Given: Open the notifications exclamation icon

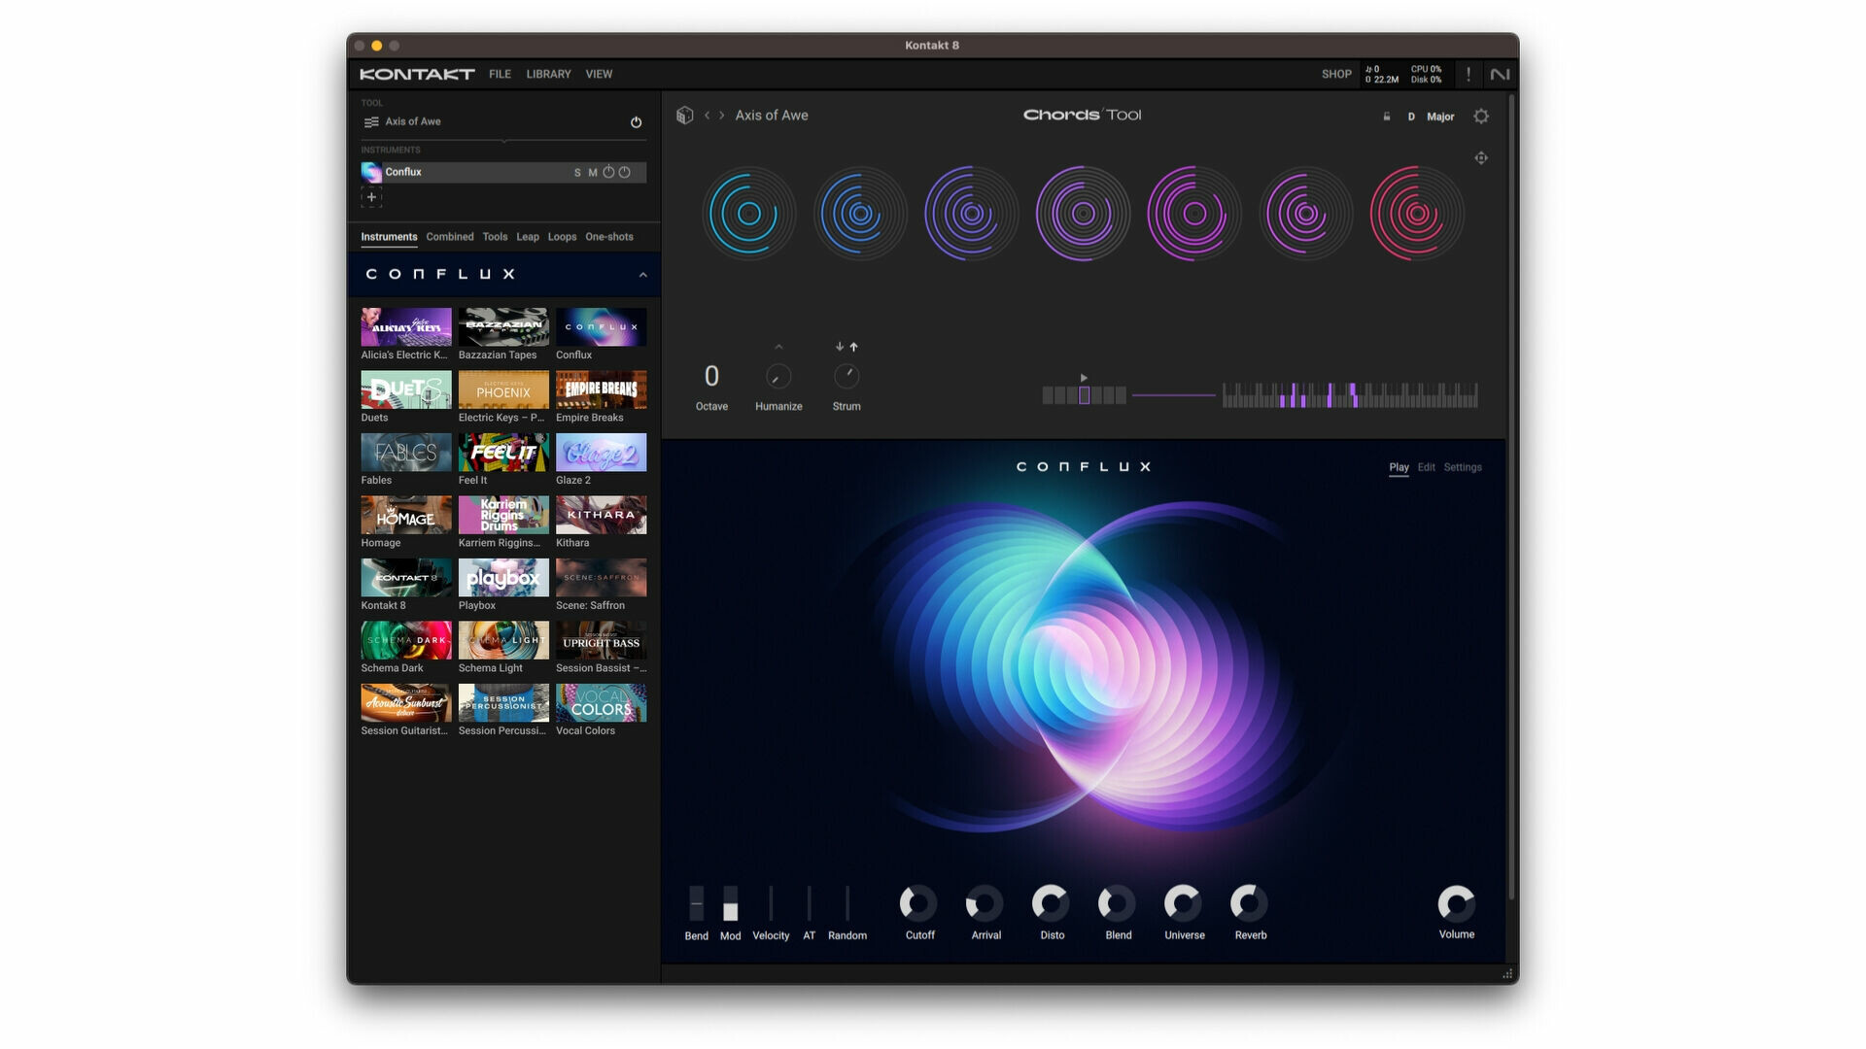Looking at the screenshot, I should point(1469,74).
